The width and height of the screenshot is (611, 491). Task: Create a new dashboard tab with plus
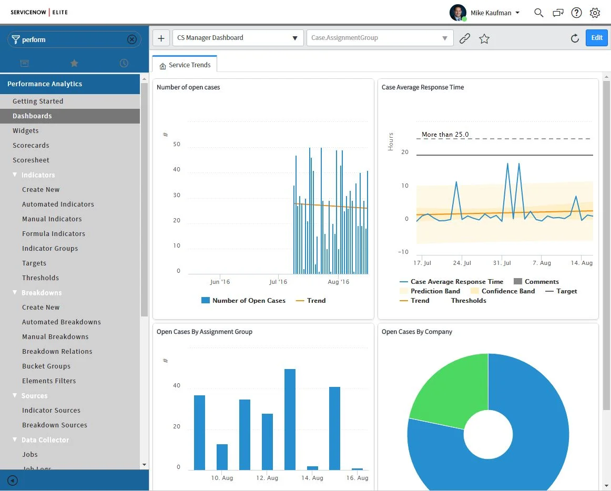tap(161, 38)
